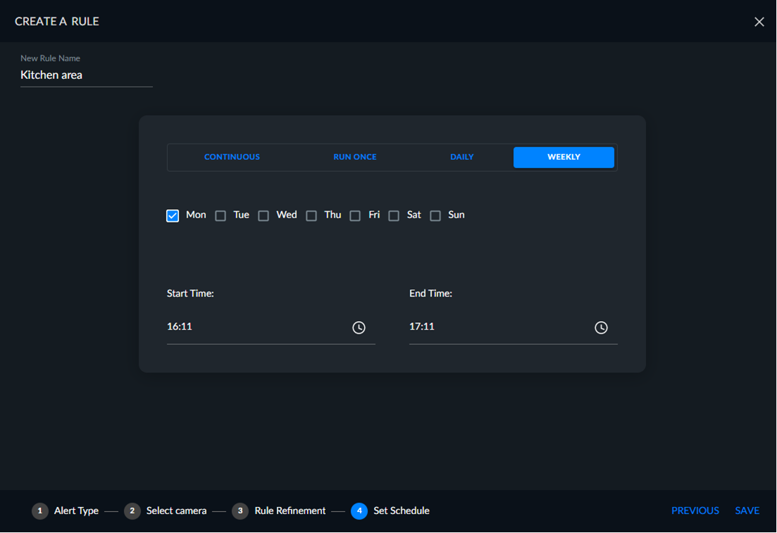Open the End Time clock picker icon
This screenshot has width=777, height=533.
click(x=601, y=327)
